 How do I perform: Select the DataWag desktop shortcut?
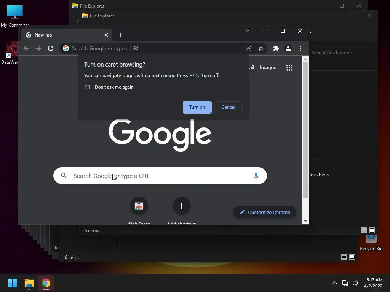[x=10, y=52]
